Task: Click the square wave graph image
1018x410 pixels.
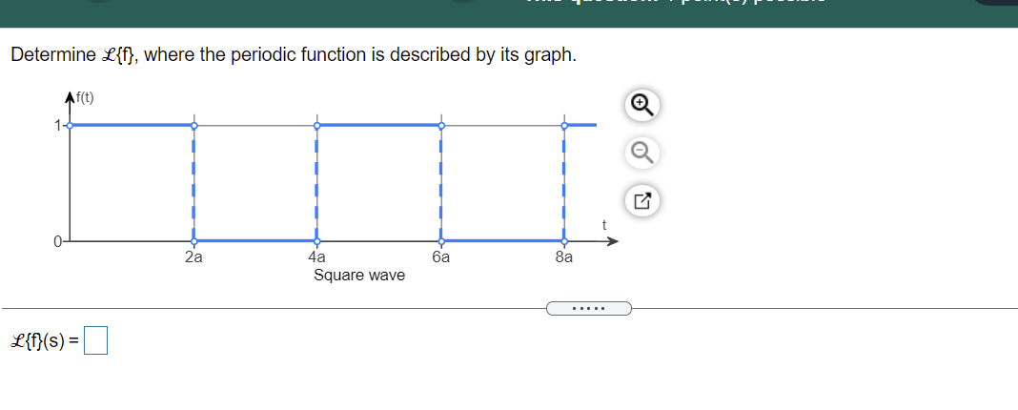Action: pyautogui.click(x=336, y=187)
